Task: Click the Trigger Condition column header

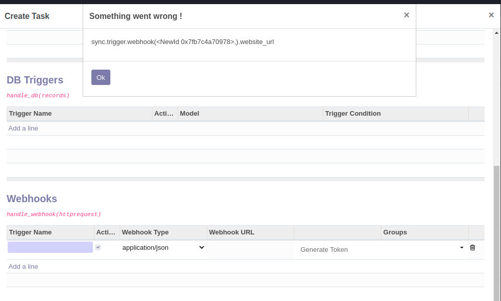Action: pyautogui.click(x=353, y=113)
